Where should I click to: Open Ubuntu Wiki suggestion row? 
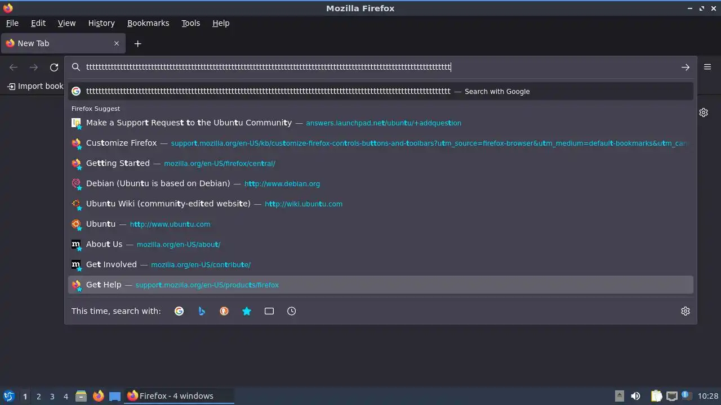point(381,204)
